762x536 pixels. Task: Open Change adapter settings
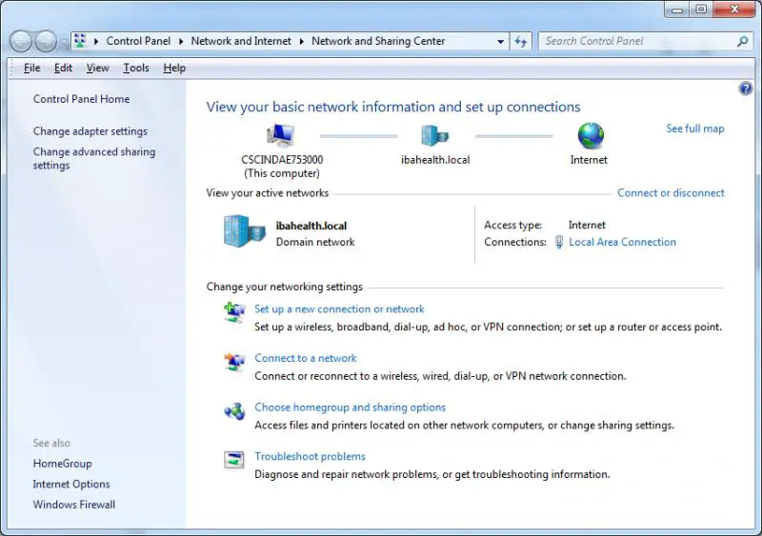[90, 131]
